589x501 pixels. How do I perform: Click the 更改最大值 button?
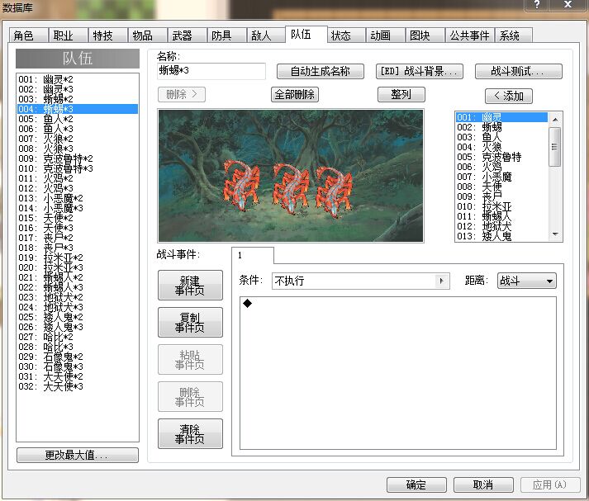[x=78, y=456]
